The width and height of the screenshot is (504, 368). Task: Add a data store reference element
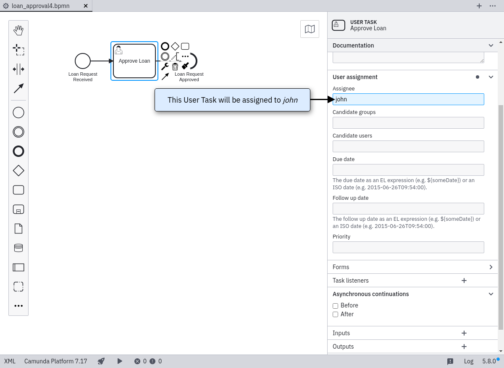(x=18, y=248)
